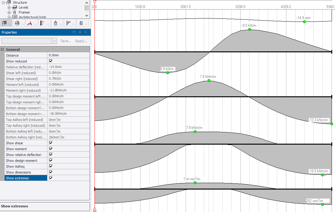The image size is (335, 212).
Task: Select the supports toolbar icon
Action: [30, 23]
